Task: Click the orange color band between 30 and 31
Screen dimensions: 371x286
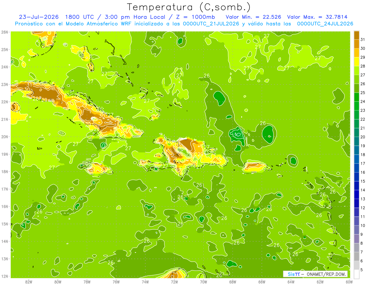Action: 356,44
